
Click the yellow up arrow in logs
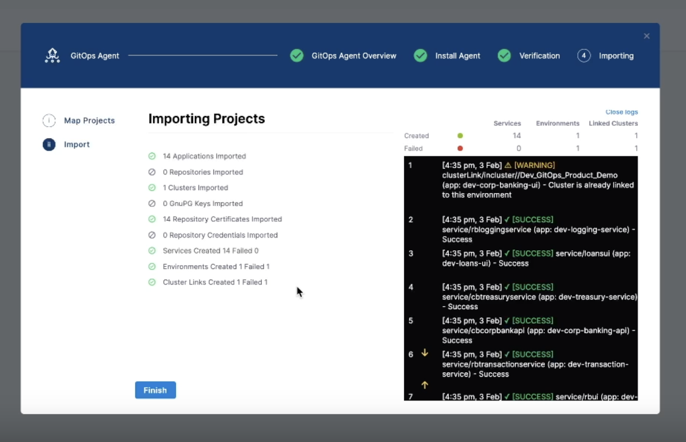425,385
